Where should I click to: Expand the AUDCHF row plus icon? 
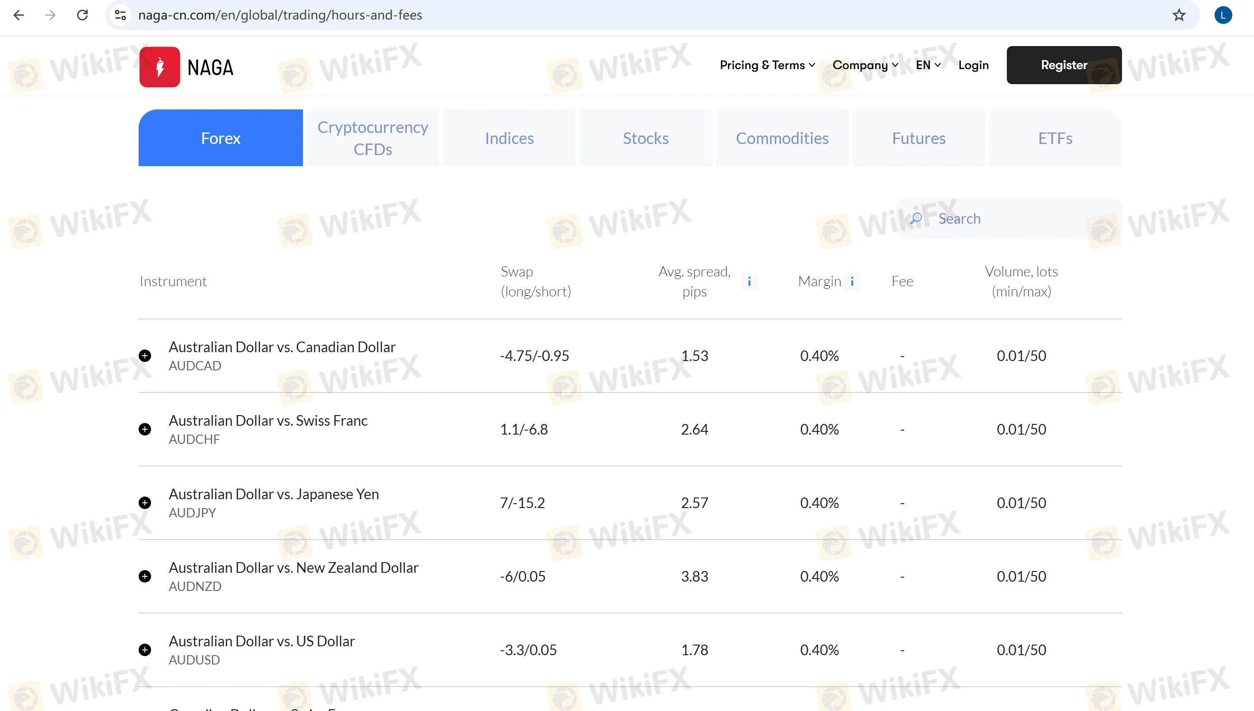pyautogui.click(x=144, y=429)
